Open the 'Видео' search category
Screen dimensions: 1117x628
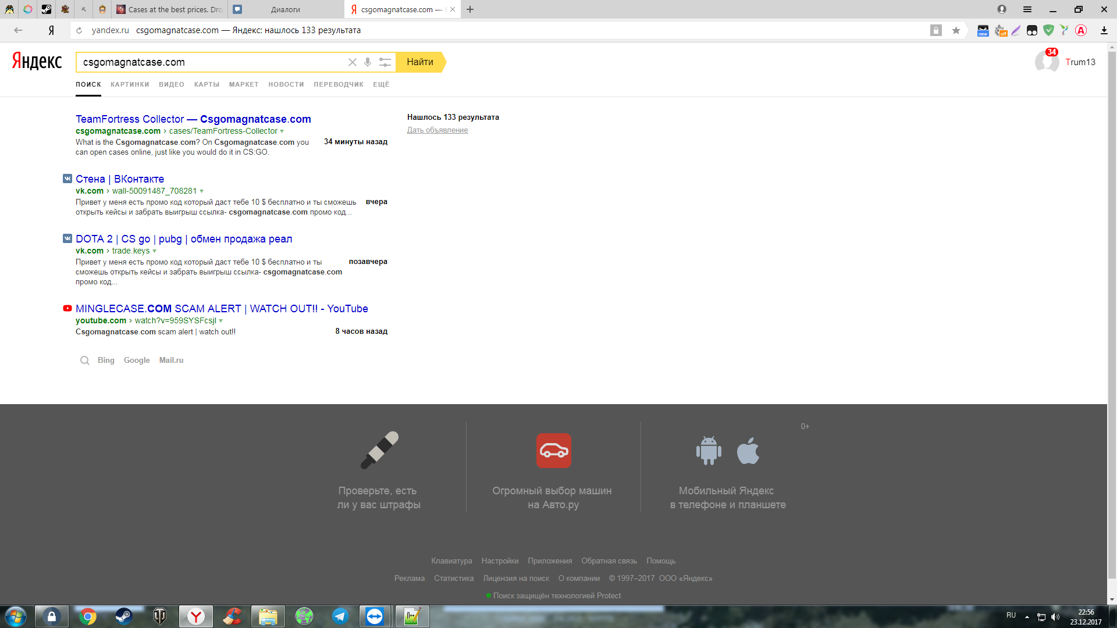pyautogui.click(x=172, y=84)
